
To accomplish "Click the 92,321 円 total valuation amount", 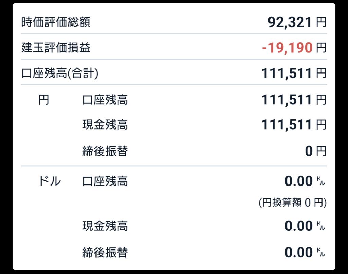I will tap(297, 22).
